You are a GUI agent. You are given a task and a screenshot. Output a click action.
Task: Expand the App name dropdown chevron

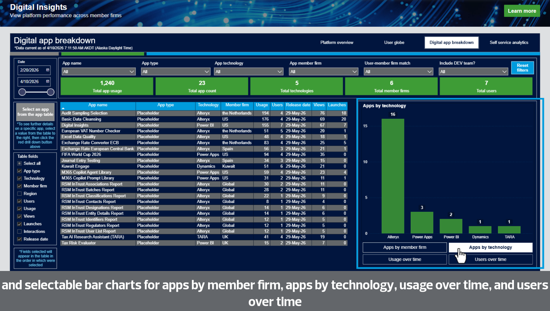tap(132, 72)
